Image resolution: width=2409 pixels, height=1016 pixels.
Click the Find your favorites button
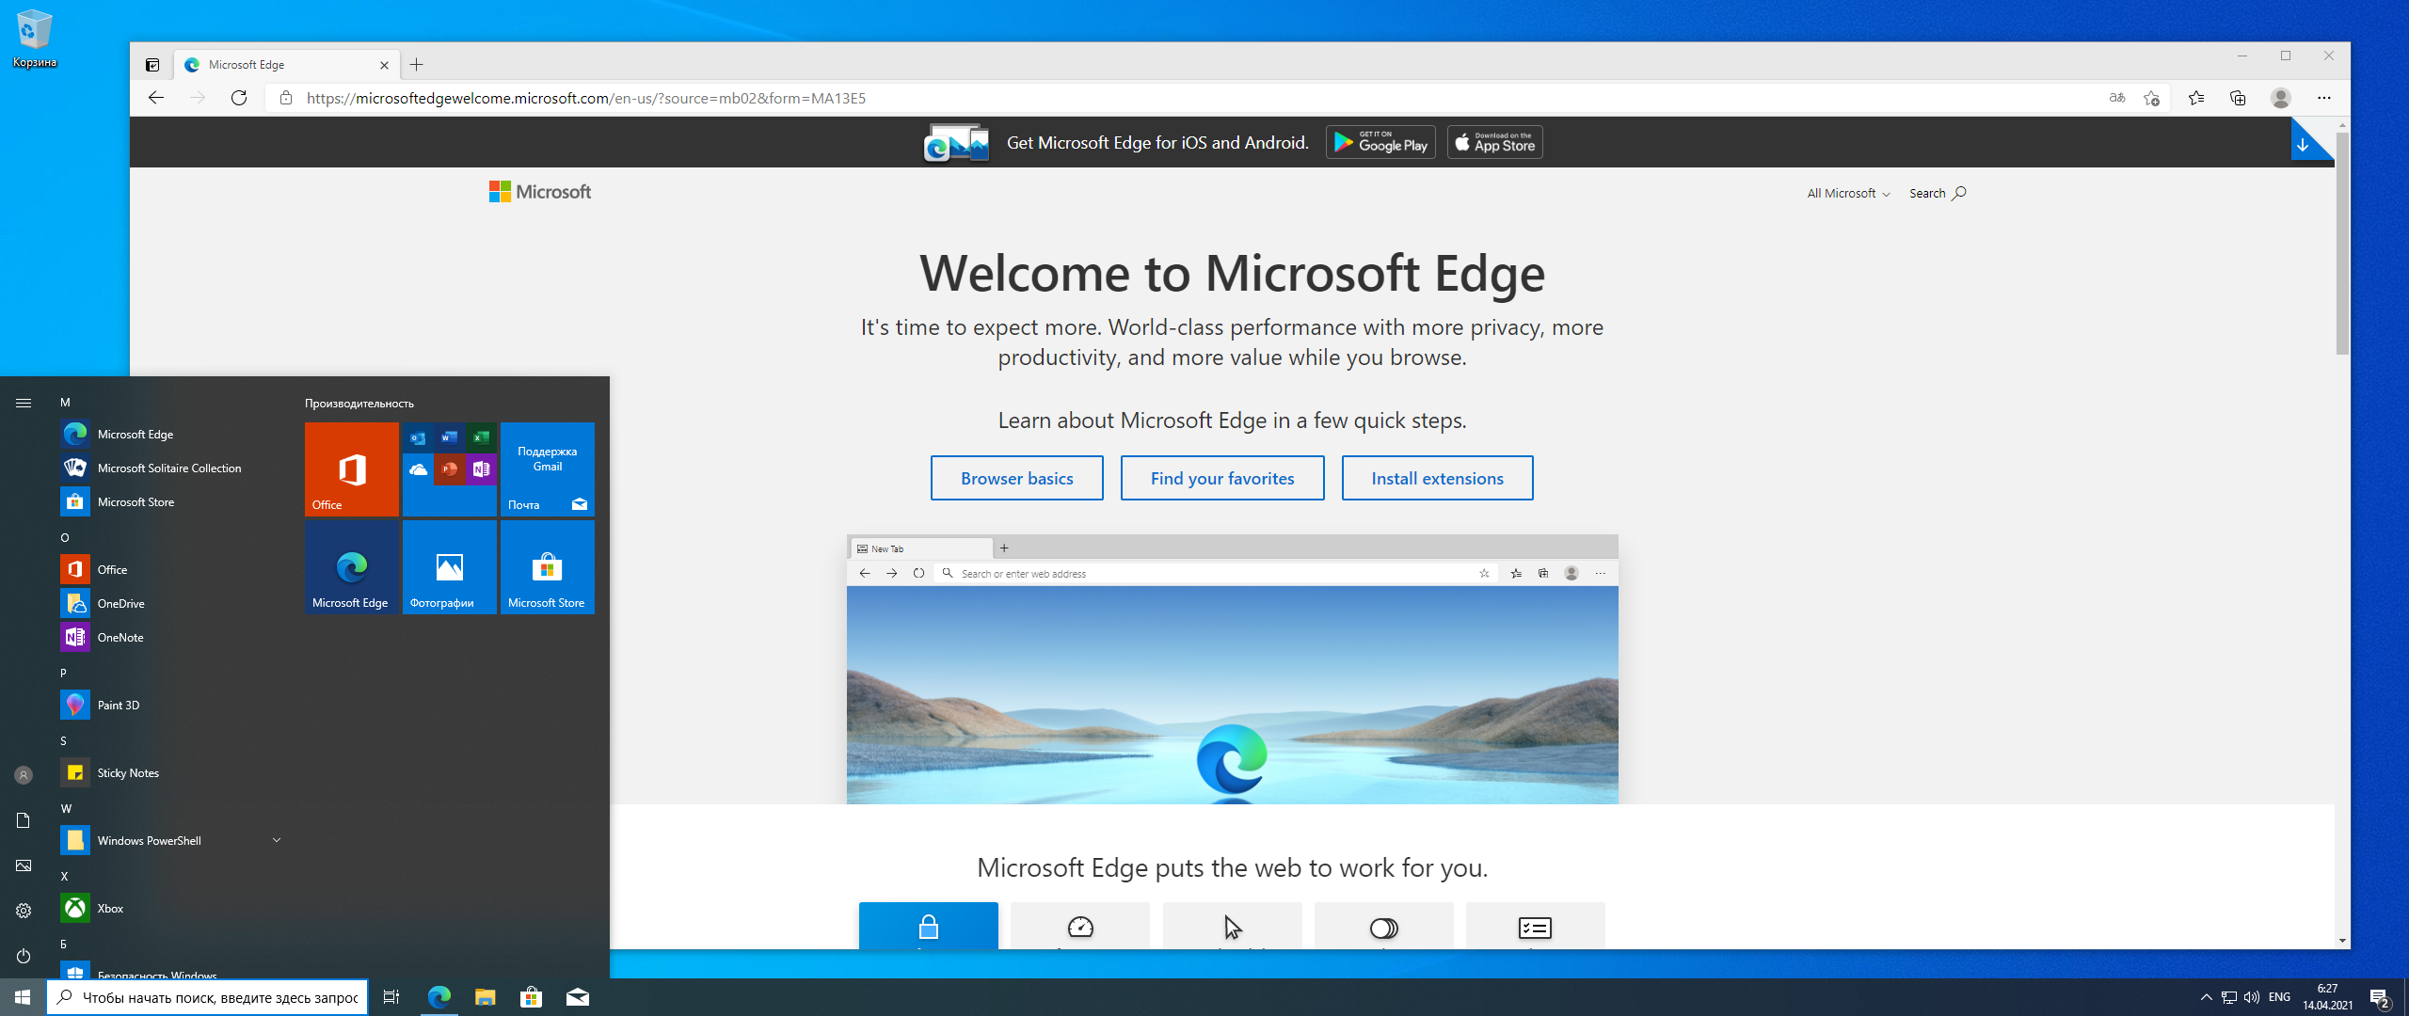[1222, 478]
